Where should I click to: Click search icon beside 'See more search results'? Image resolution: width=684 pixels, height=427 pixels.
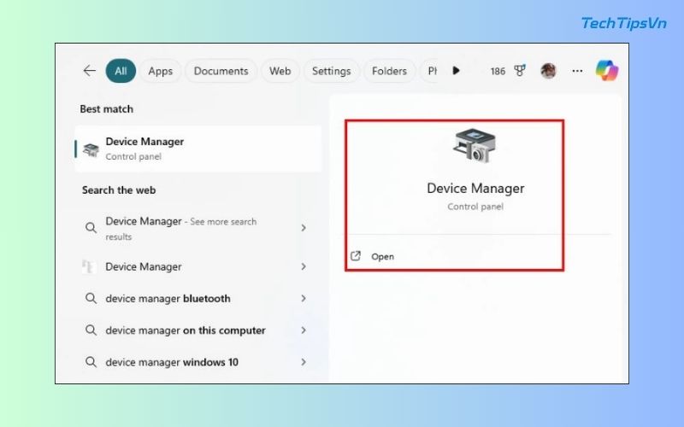click(x=91, y=227)
